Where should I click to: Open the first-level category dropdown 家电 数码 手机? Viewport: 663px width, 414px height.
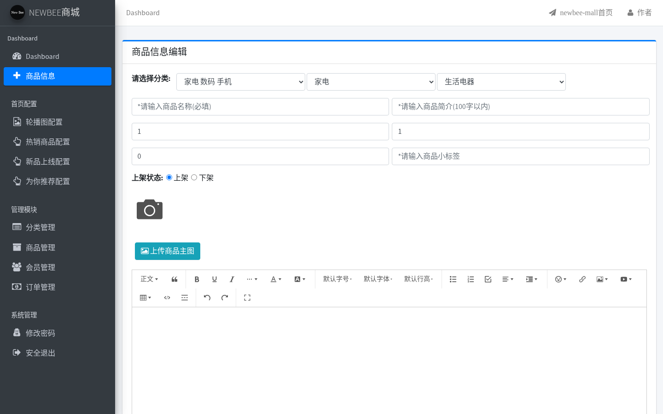point(241,82)
